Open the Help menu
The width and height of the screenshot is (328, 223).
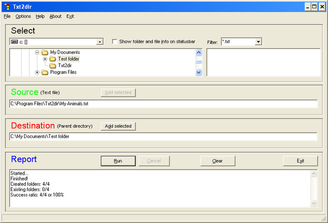[40, 16]
